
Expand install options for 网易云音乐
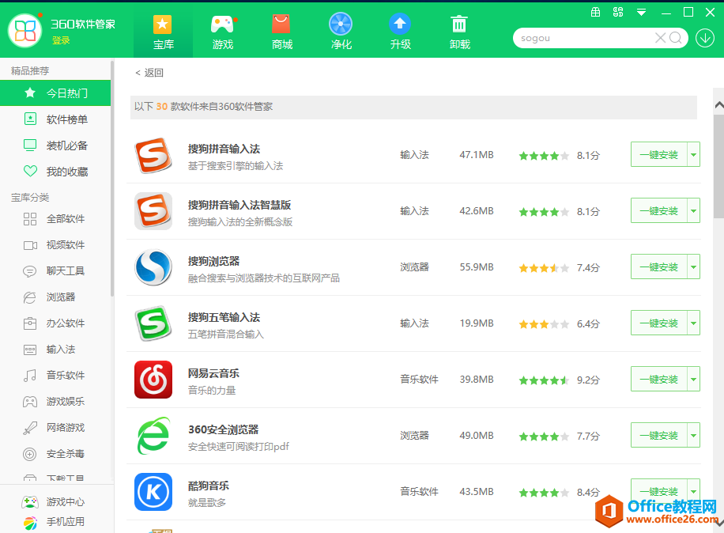(x=693, y=380)
